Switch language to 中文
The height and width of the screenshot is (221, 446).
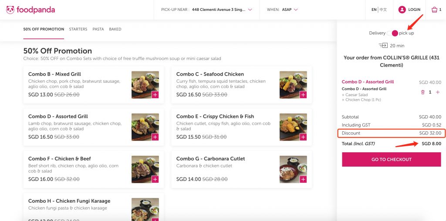click(x=383, y=10)
